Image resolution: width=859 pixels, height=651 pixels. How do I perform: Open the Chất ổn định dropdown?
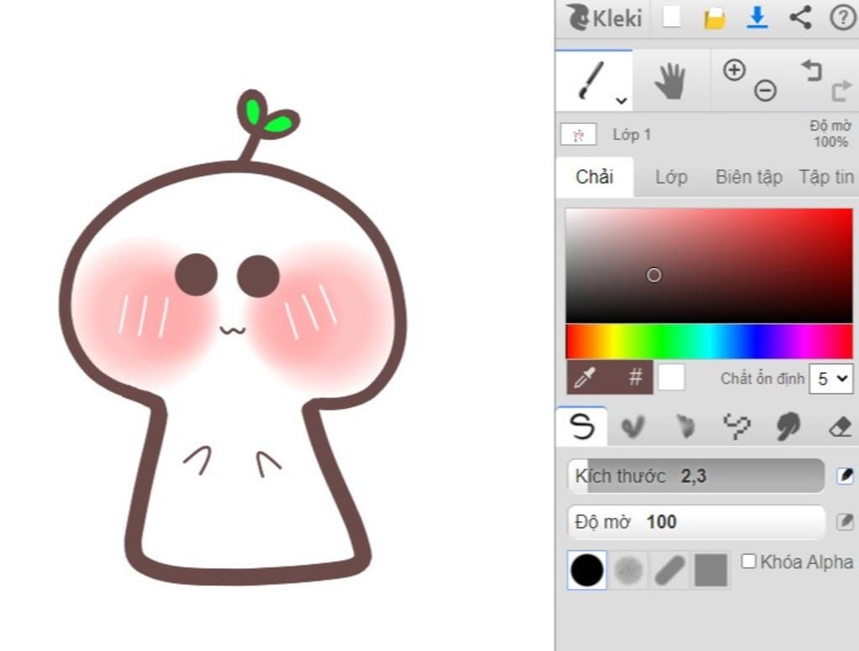tap(831, 379)
